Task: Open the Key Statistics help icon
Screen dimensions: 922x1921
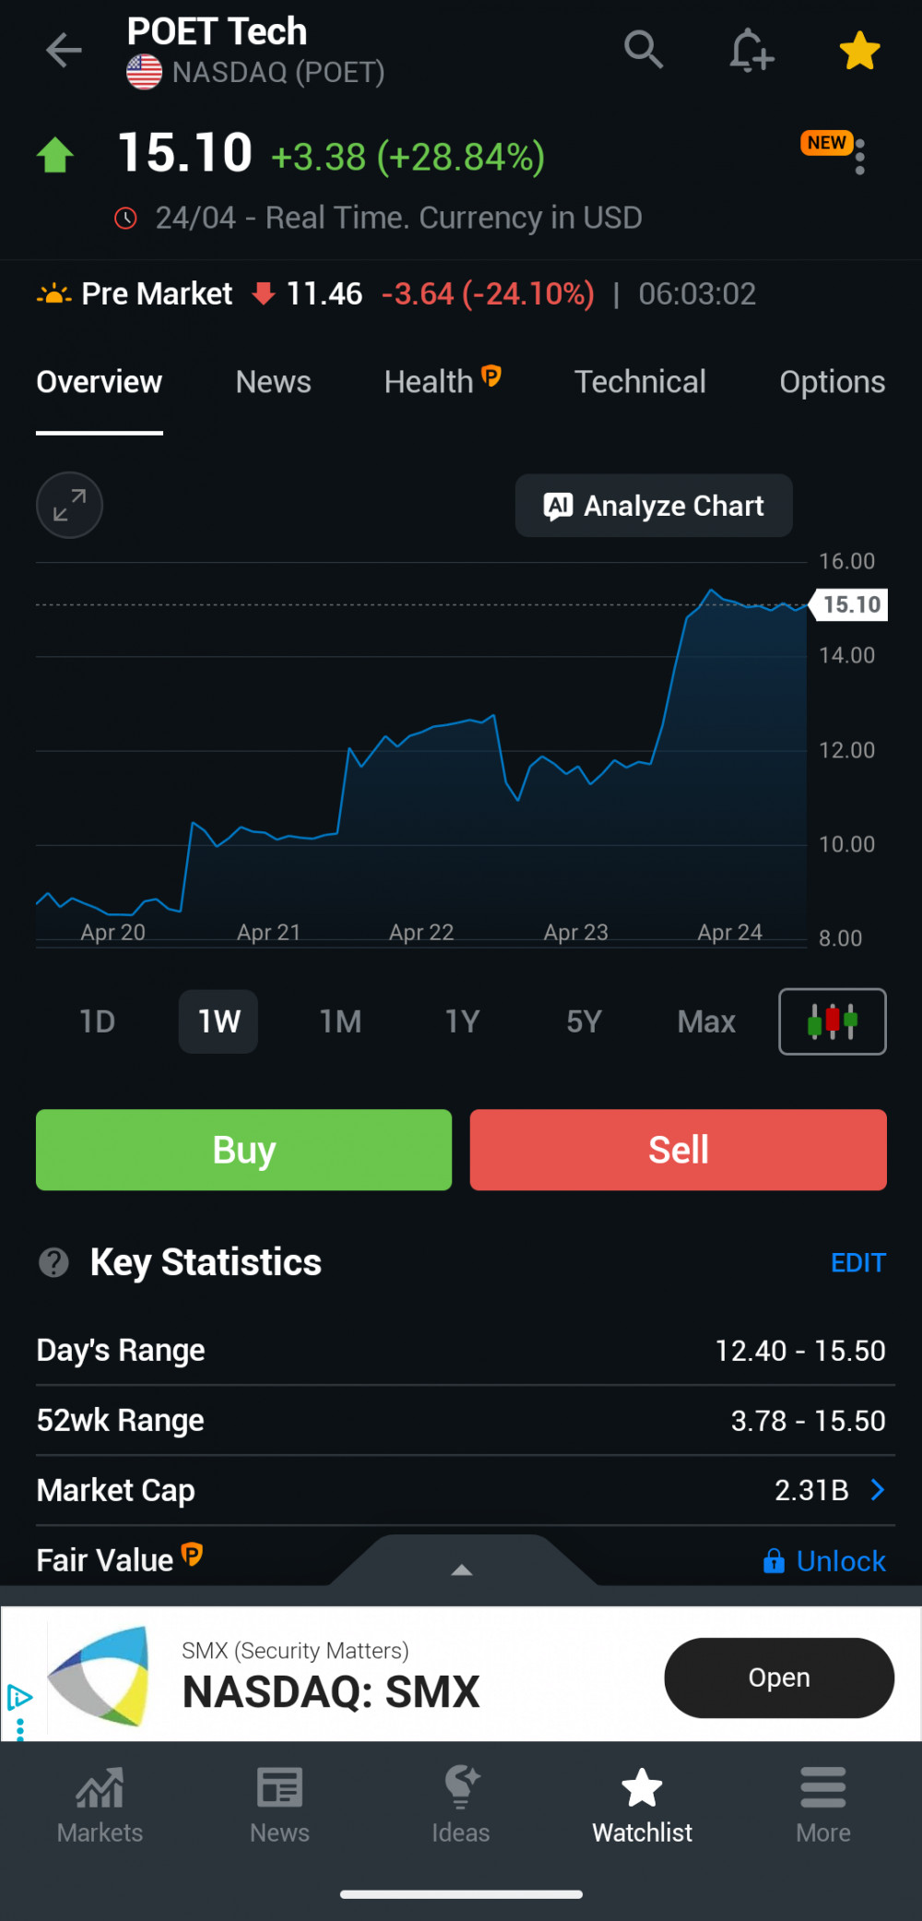Action: tap(54, 1262)
